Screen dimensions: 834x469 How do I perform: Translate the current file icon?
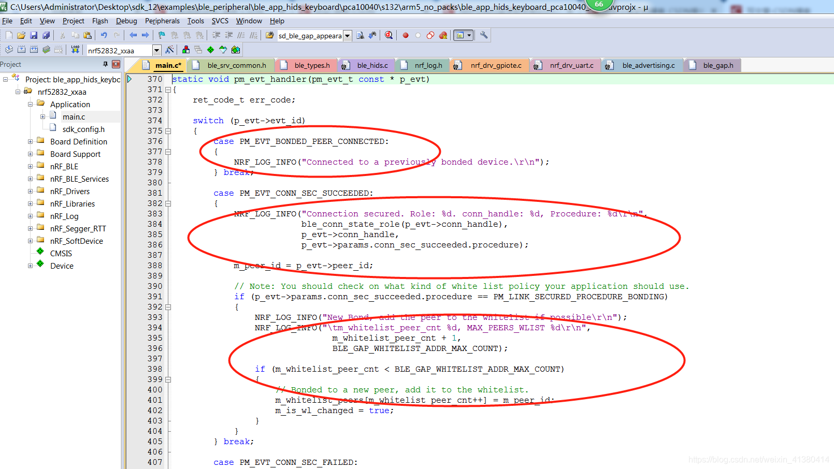9,50
